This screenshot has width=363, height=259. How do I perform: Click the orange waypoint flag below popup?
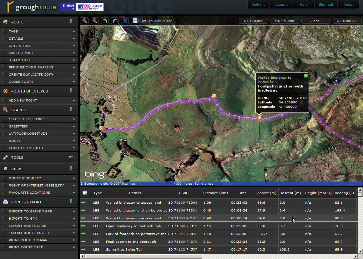click(259, 117)
